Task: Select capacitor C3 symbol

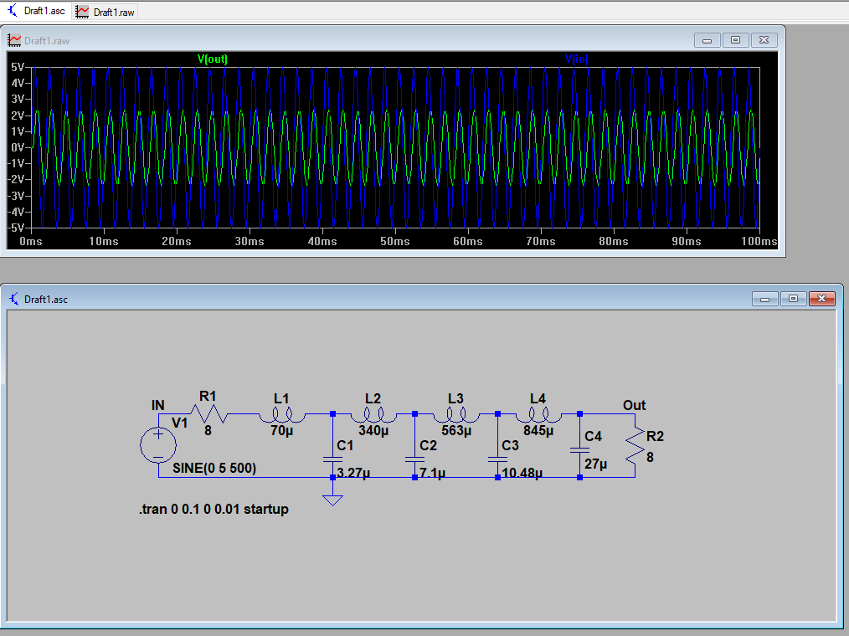Action: click(x=497, y=459)
